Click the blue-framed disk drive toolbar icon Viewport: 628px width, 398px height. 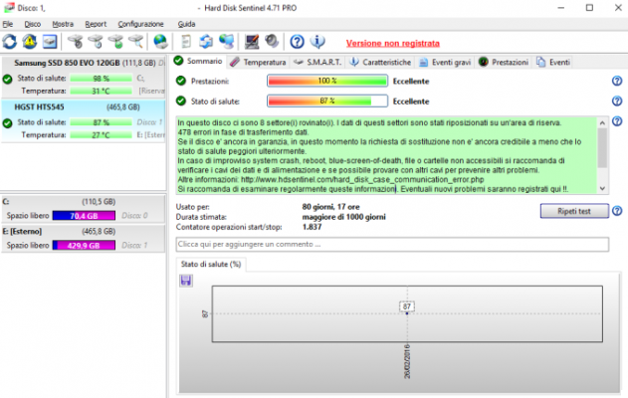coord(50,42)
